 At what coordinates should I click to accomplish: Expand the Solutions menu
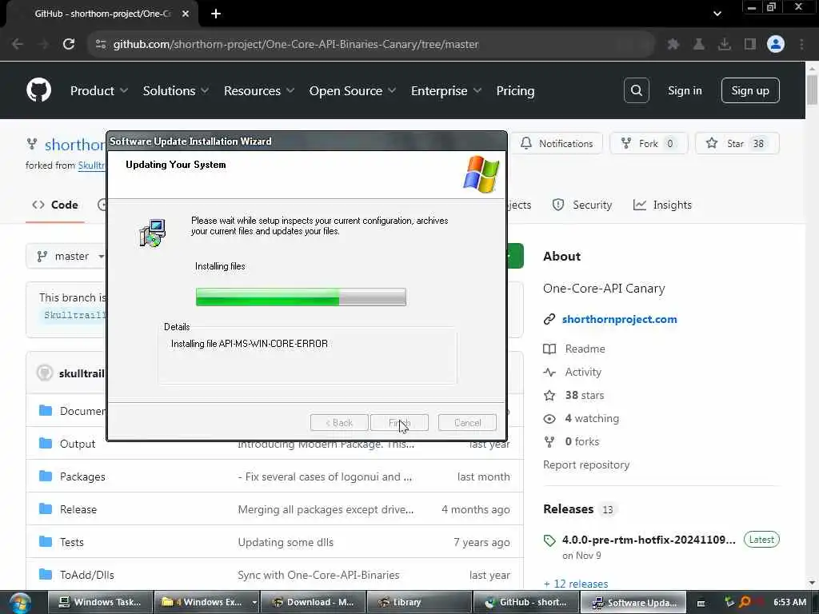point(176,90)
